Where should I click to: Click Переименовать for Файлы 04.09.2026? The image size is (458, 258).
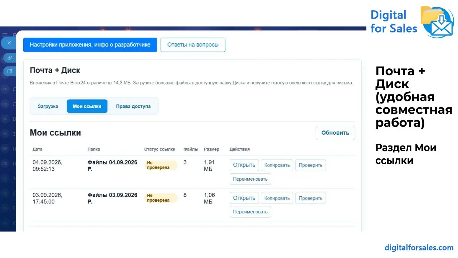pyautogui.click(x=250, y=179)
